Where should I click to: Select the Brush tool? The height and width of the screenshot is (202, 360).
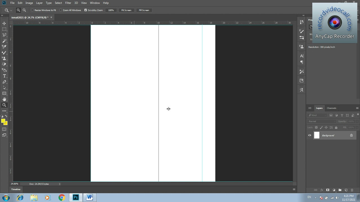pos(4,52)
